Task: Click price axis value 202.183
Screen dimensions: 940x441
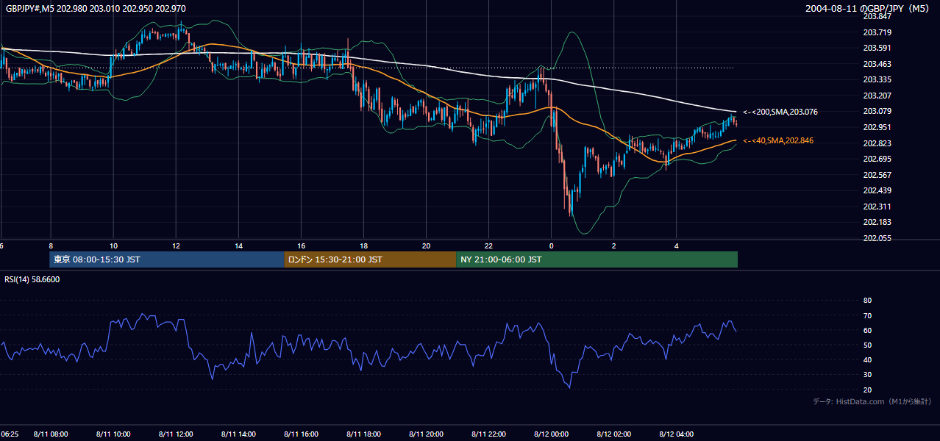Action: tap(877, 222)
